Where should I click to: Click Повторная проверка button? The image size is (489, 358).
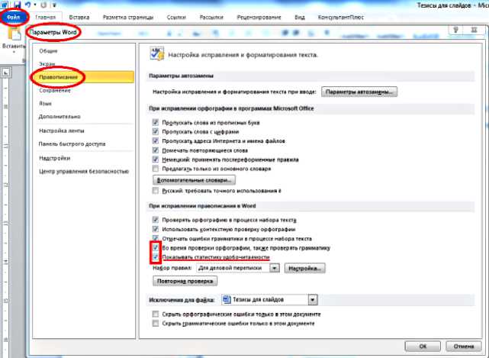coord(185,281)
